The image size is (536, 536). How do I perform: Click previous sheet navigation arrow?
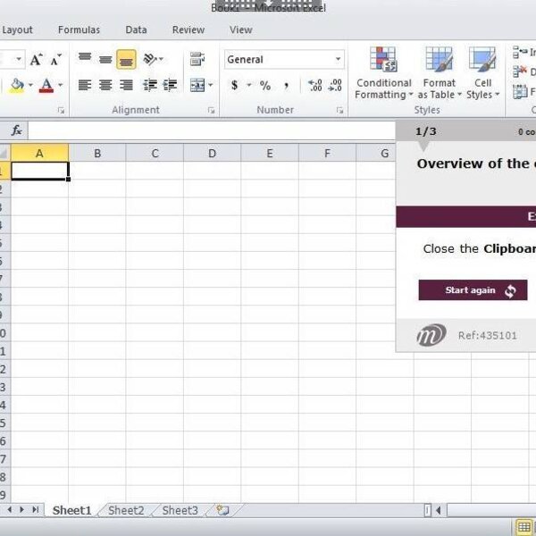pos(10,510)
